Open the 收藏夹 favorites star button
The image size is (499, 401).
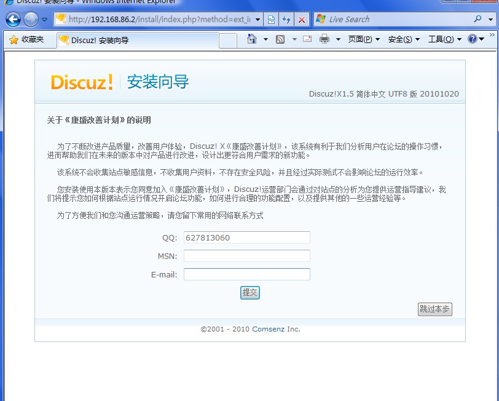tap(26, 39)
